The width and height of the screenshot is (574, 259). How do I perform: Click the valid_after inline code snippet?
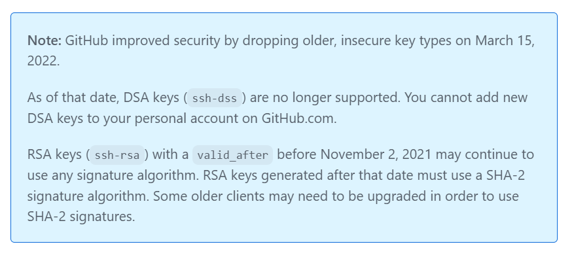pos(233,155)
